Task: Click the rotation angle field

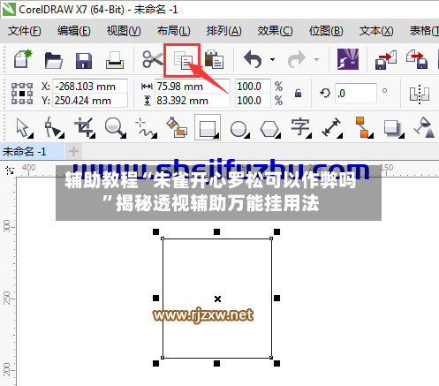Action: point(356,94)
